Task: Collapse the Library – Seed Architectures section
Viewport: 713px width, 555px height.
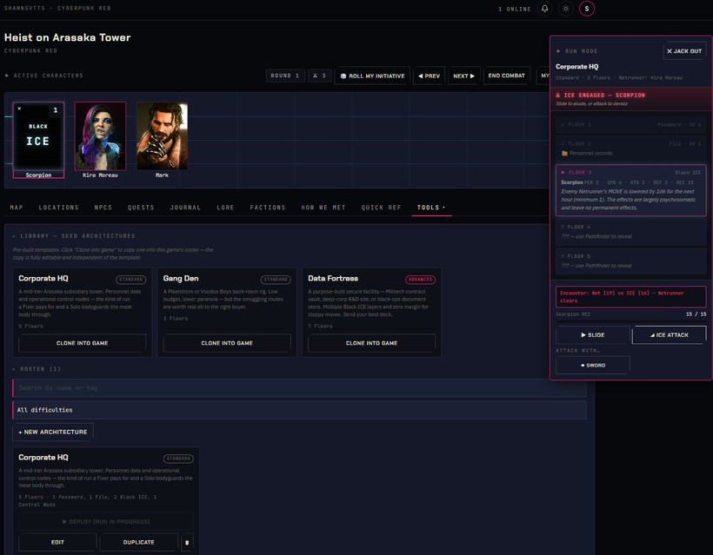Action: coord(74,236)
